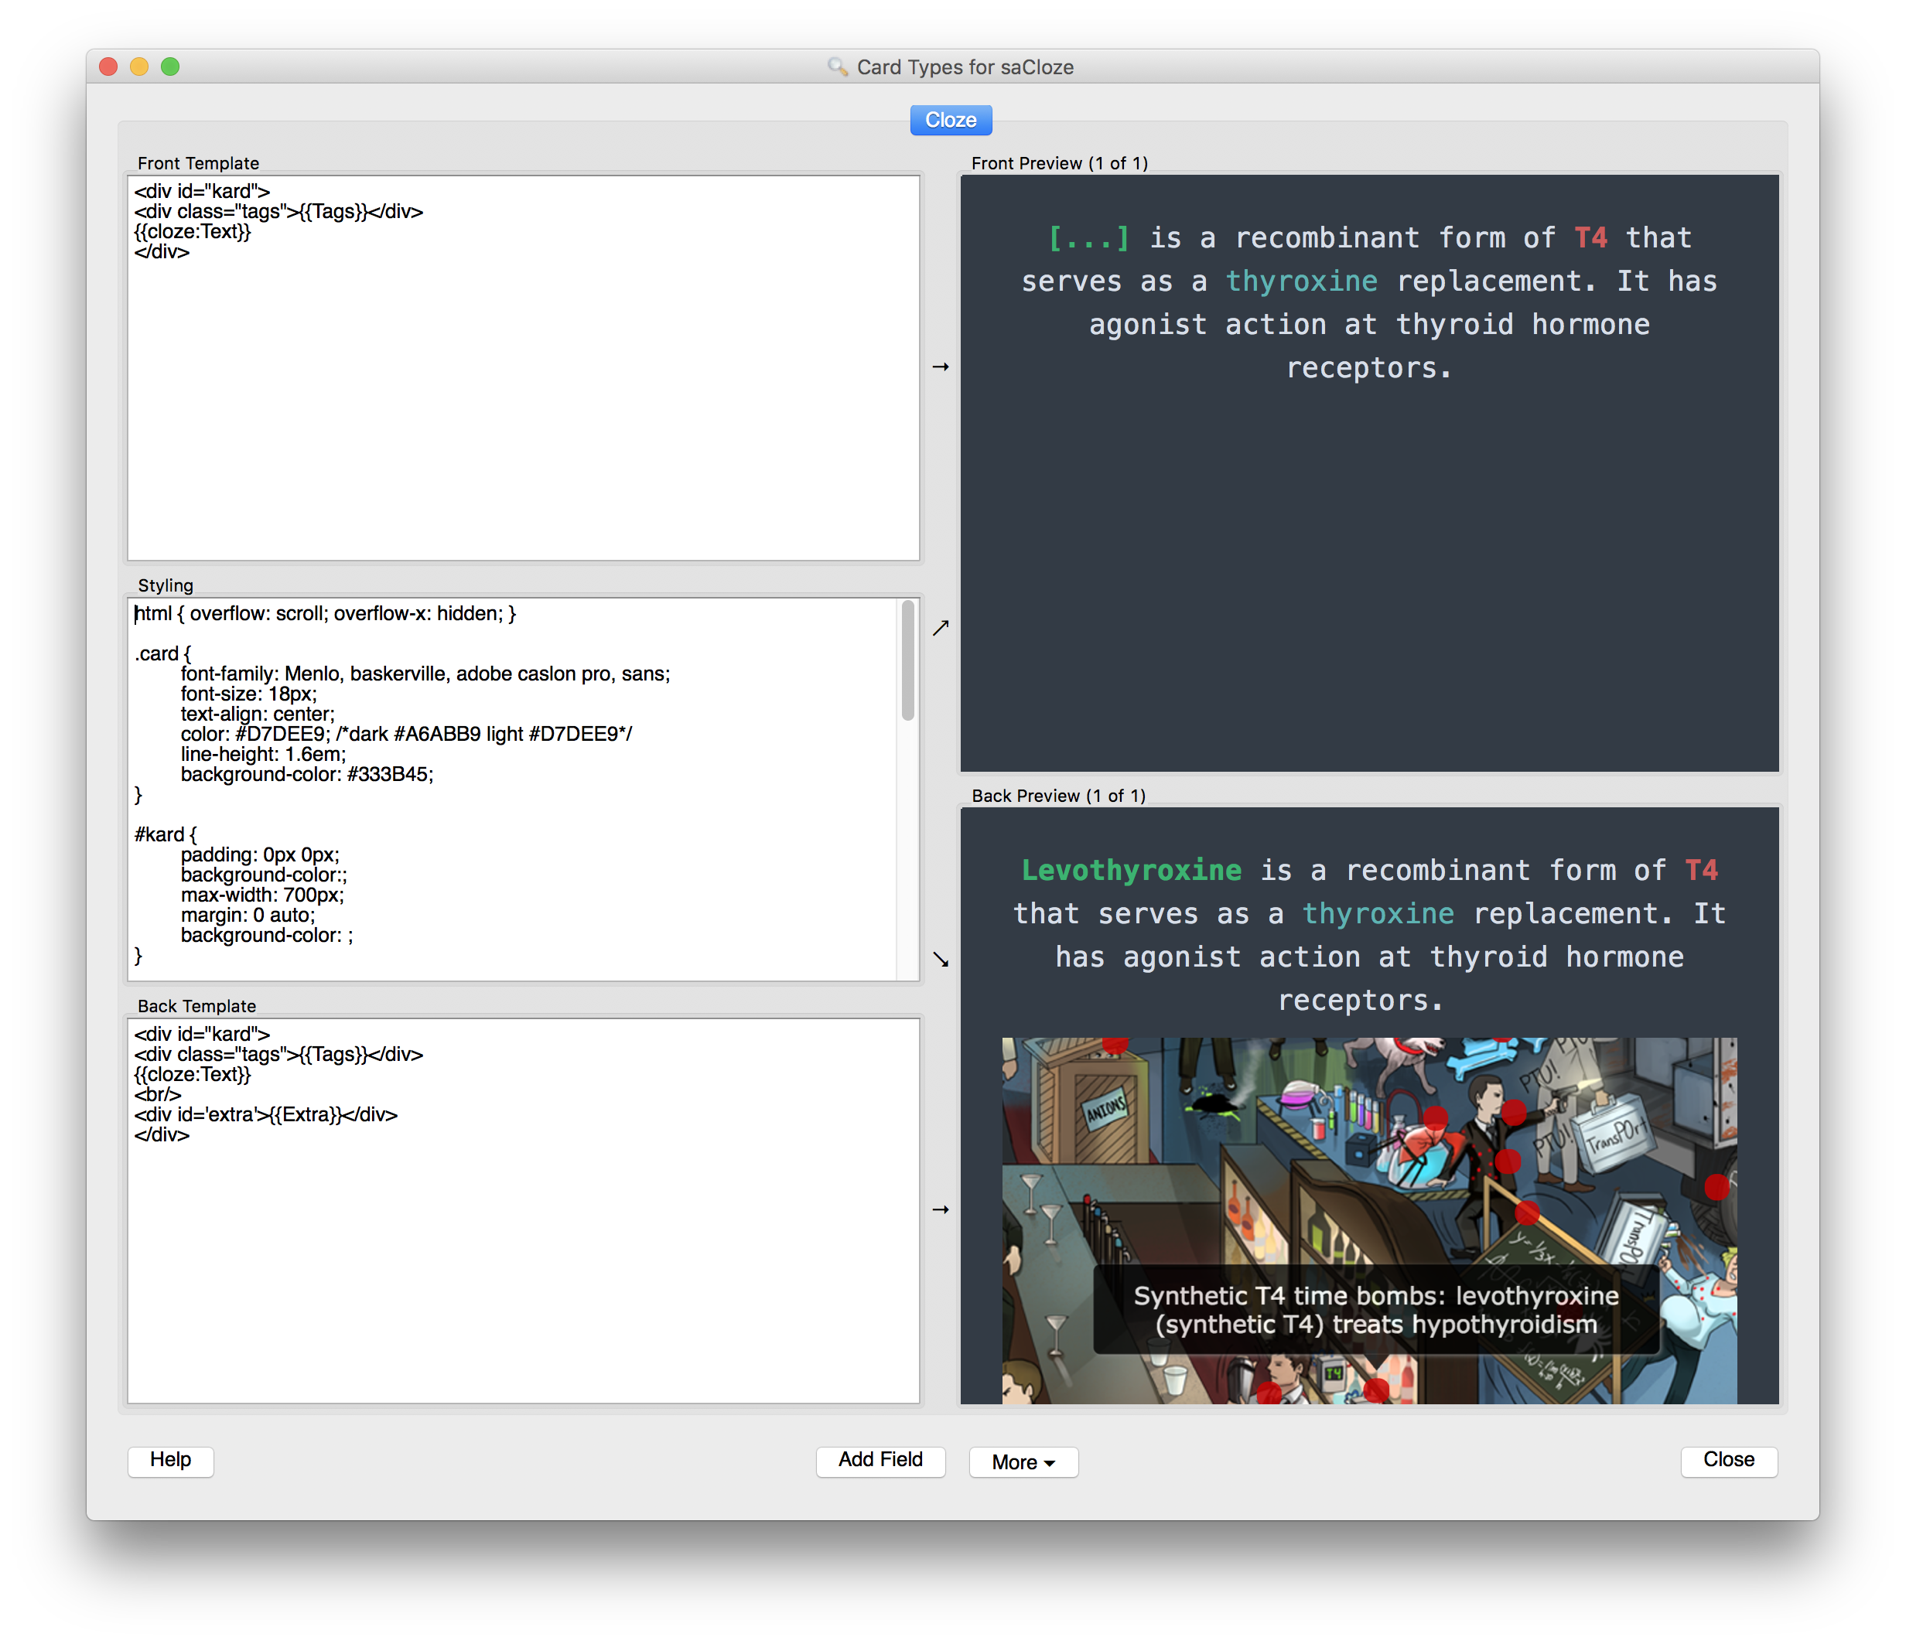Click the #kard selector line in Styling

pos(166,835)
